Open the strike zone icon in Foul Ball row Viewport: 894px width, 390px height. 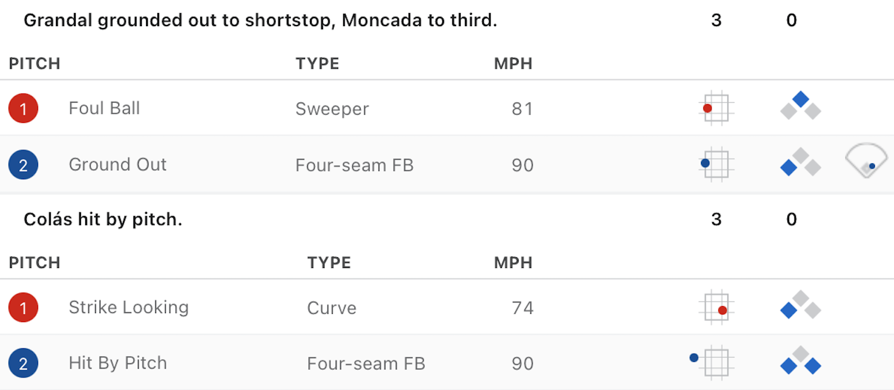pyautogui.click(x=716, y=108)
